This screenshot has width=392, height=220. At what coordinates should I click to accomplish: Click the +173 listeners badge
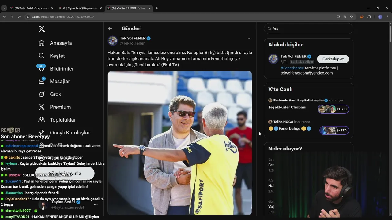(334, 130)
